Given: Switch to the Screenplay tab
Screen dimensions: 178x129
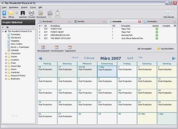Looking at the screenshot, I should tap(160, 21).
